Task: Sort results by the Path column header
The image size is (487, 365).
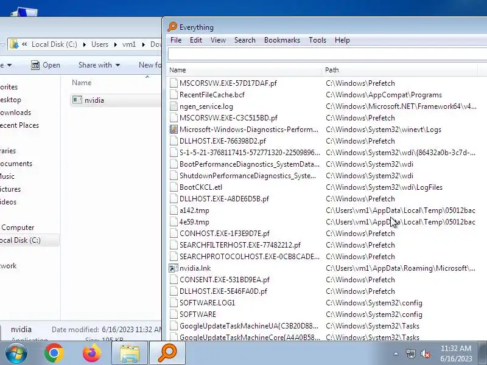Action: pos(400,70)
